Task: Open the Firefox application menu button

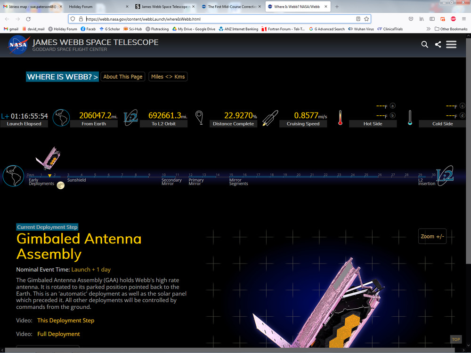Action: (463, 19)
